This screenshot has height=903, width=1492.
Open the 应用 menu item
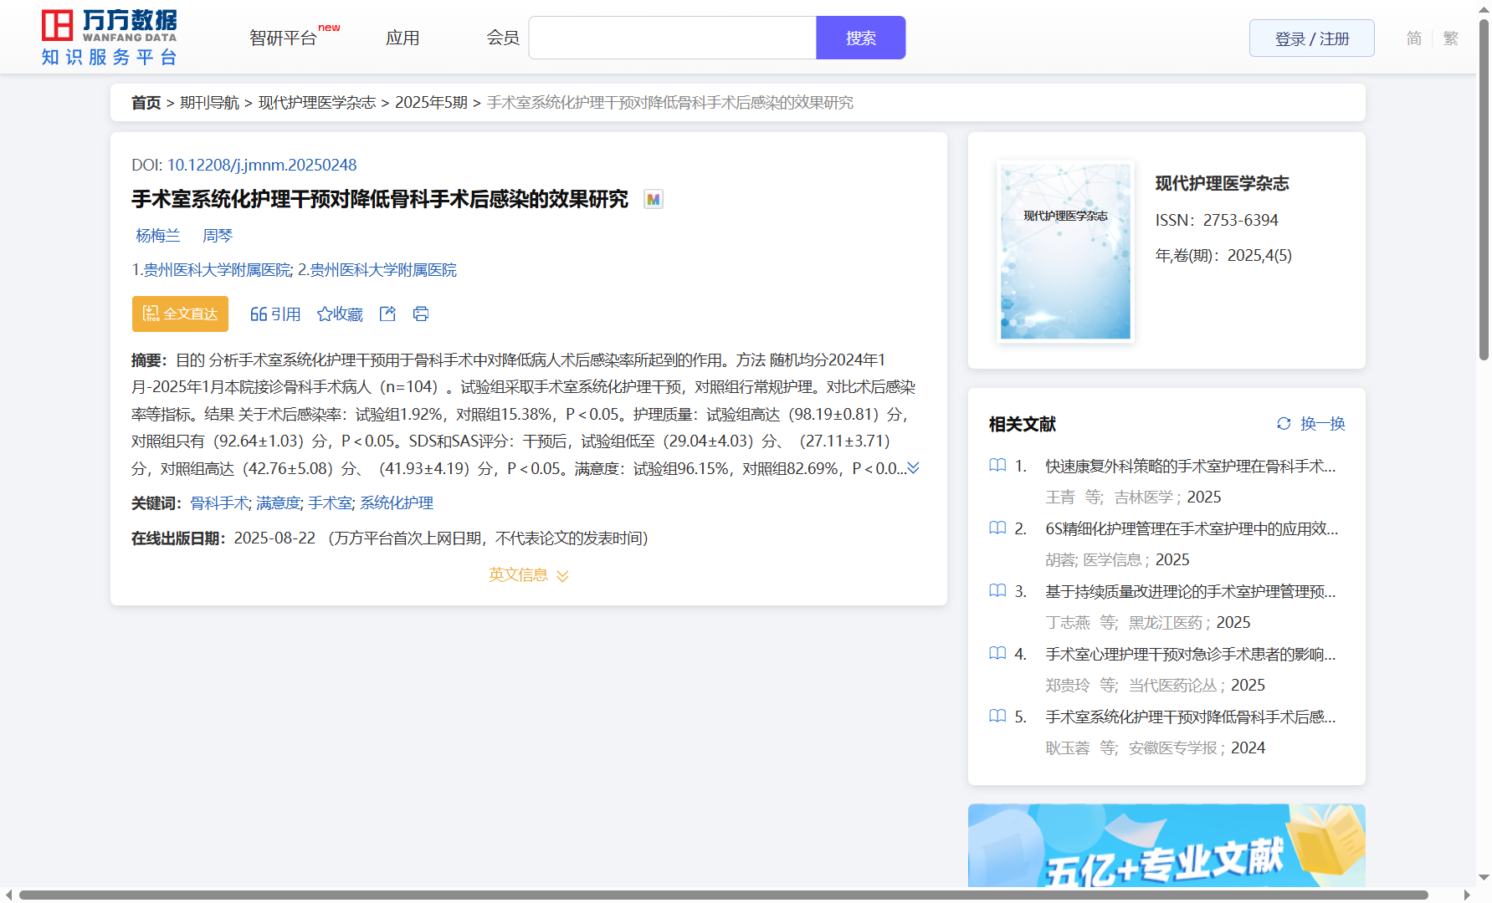point(402,38)
